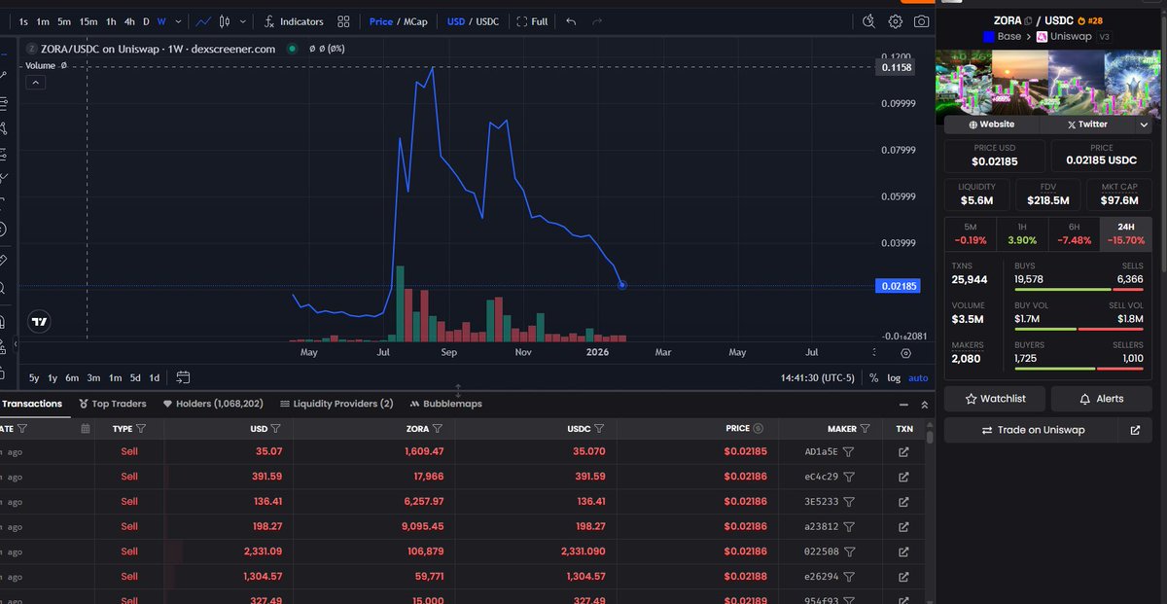This screenshot has width=1167, height=604.
Task: Toggle price column currency dollar icon
Action: click(x=758, y=428)
